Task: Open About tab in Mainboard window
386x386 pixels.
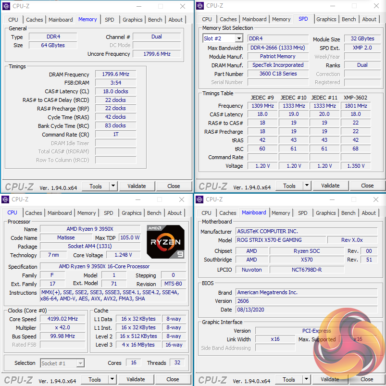Action: click(x=369, y=213)
